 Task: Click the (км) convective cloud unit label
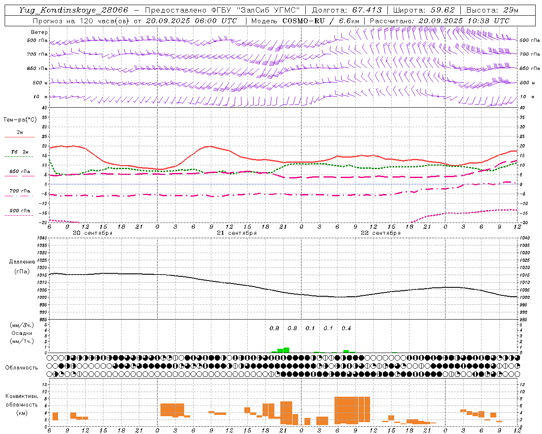22,413
